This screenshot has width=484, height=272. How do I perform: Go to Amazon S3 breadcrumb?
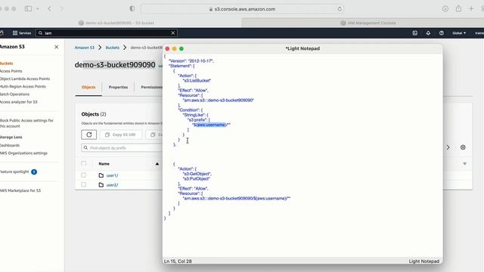tap(84, 48)
